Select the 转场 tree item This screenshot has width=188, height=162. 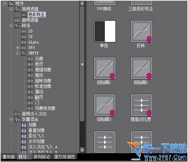pos(26,26)
